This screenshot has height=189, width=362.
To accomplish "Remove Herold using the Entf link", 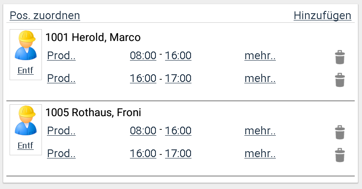I will [26, 71].
